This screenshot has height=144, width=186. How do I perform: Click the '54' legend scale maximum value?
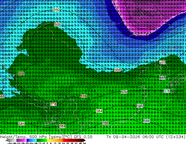[x=84, y=143]
